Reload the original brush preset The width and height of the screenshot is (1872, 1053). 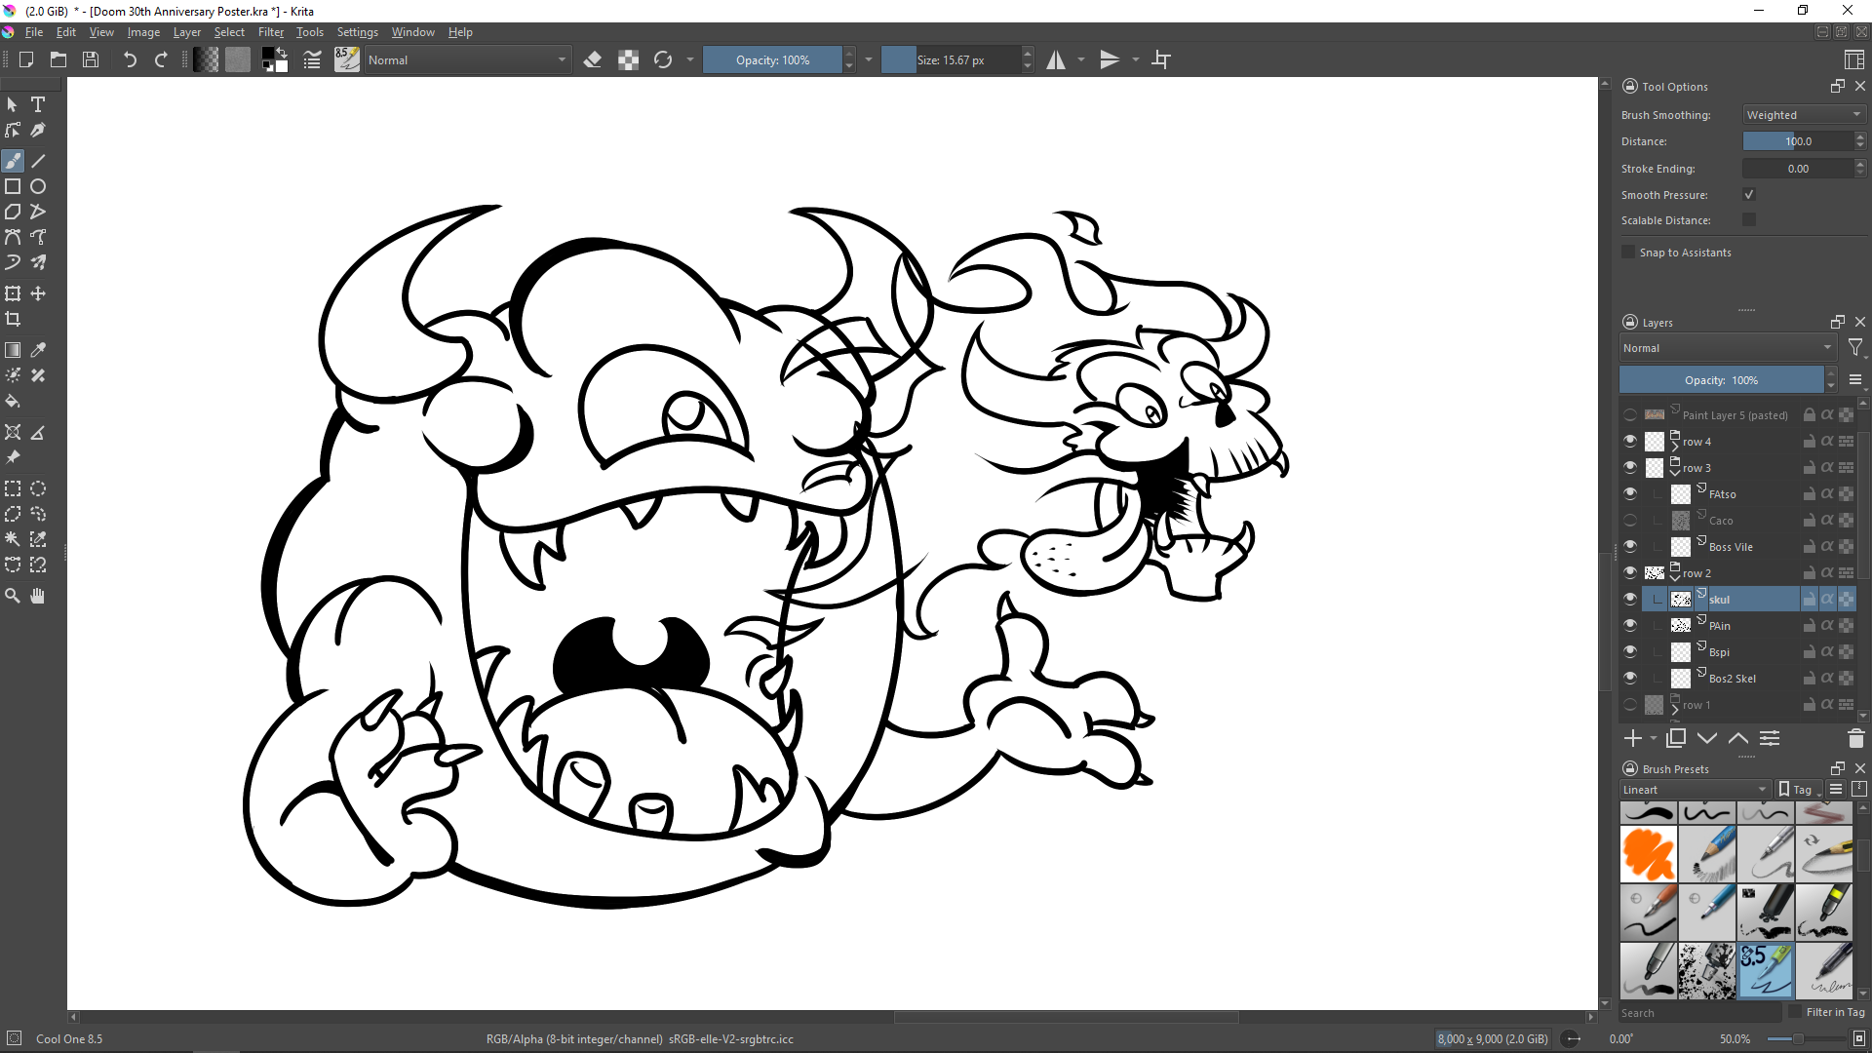point(663,59)
